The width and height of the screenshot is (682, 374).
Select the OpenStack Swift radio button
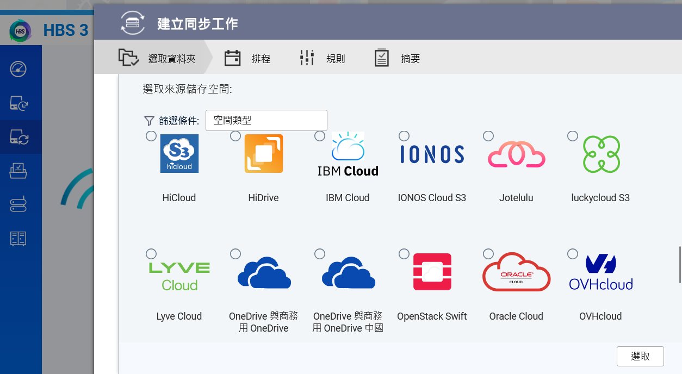[404, 254]
